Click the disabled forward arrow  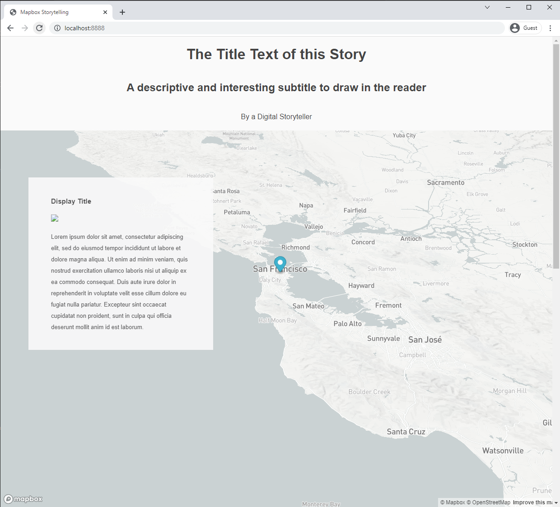pos(25,28)
